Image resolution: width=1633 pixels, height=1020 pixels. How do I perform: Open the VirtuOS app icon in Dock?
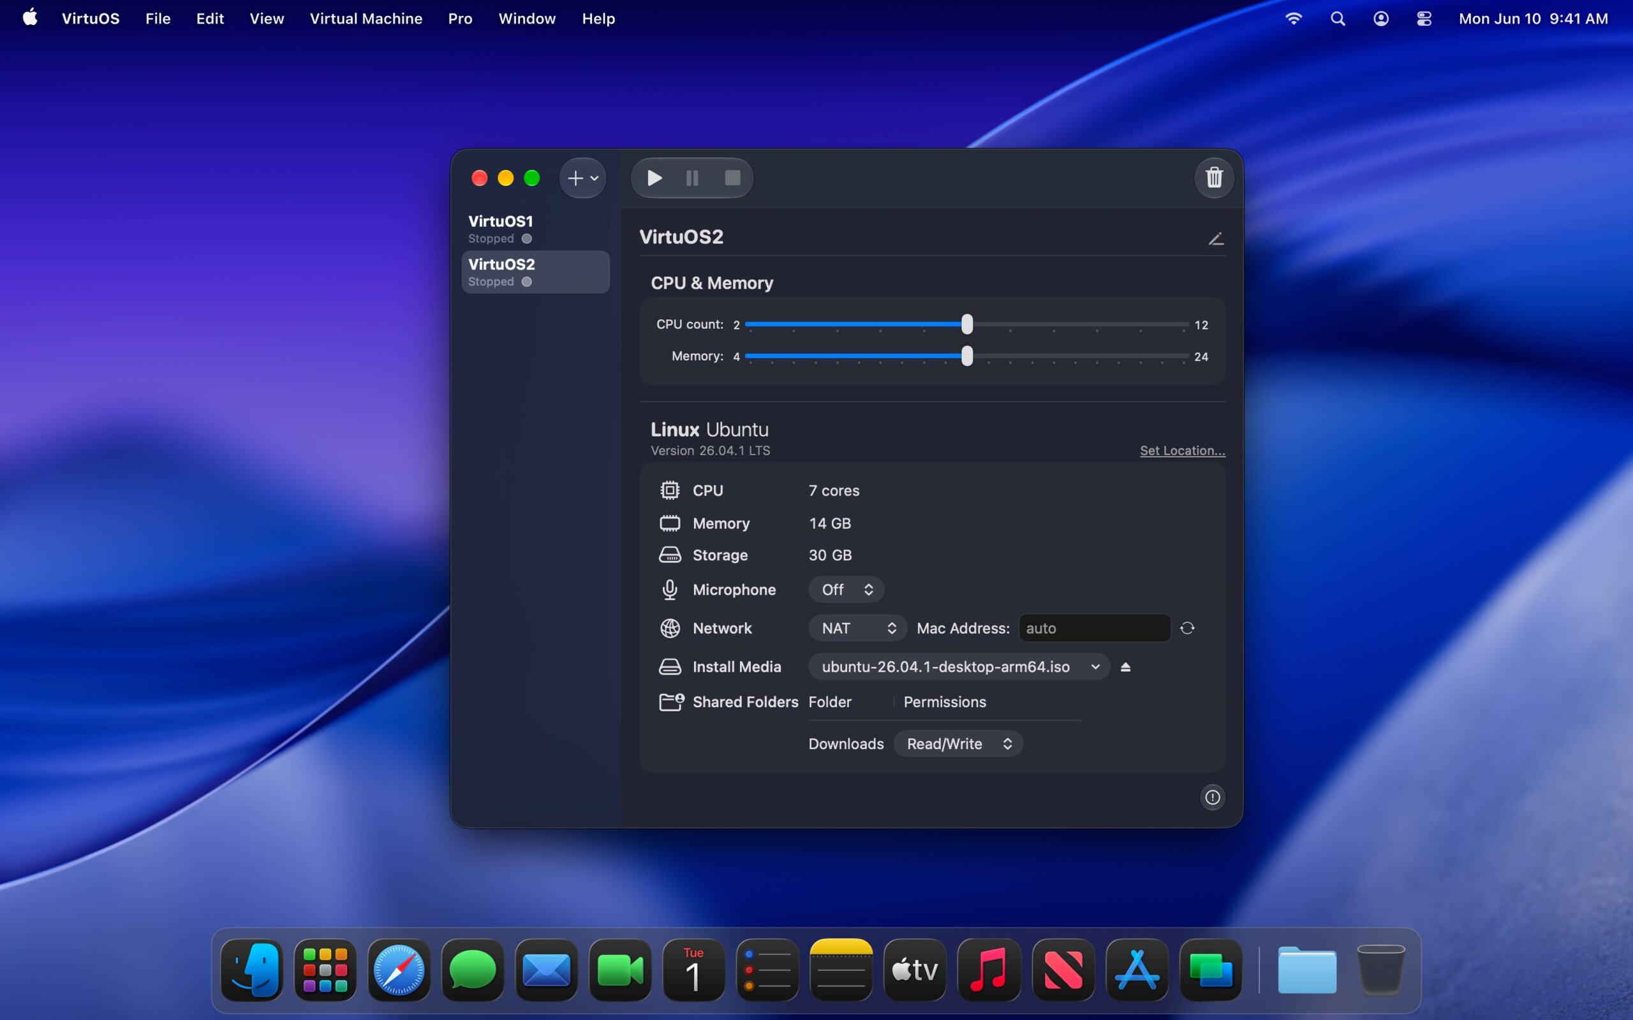(x=1211, y=970)
